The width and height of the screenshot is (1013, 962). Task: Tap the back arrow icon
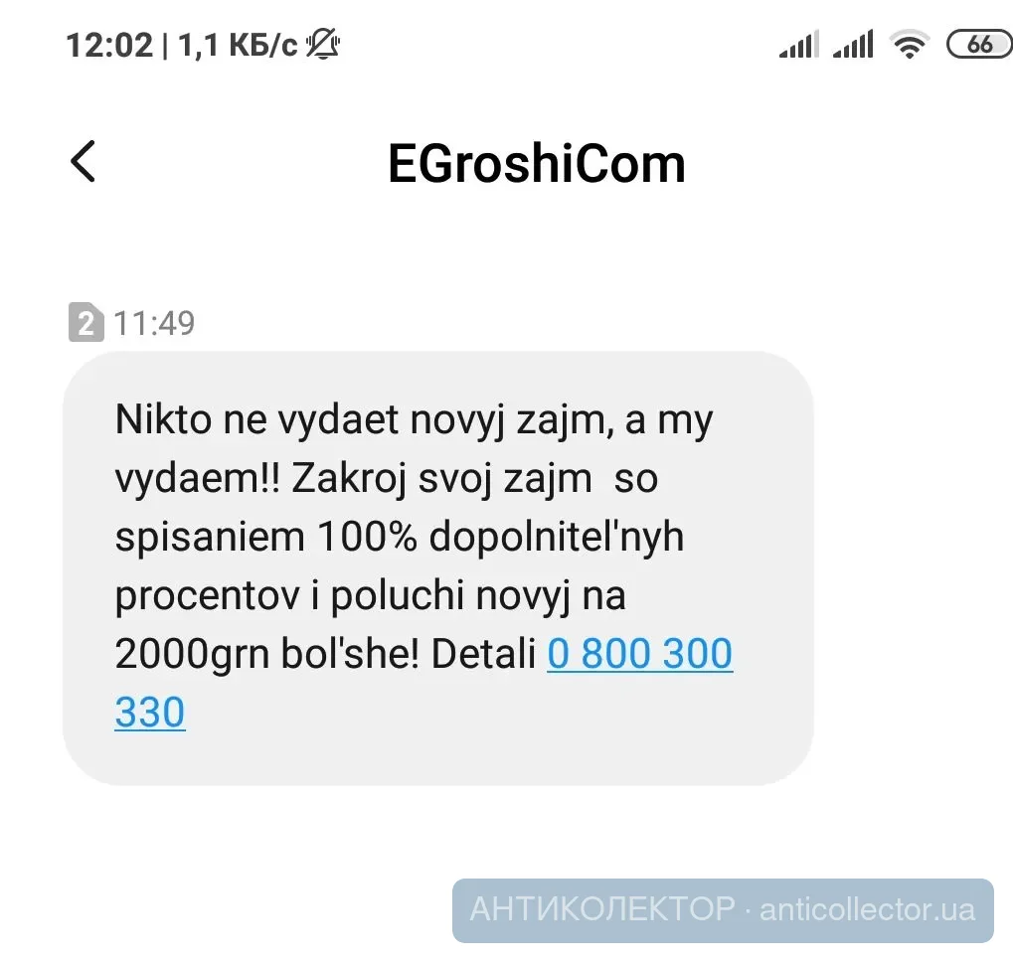point(83,161)
